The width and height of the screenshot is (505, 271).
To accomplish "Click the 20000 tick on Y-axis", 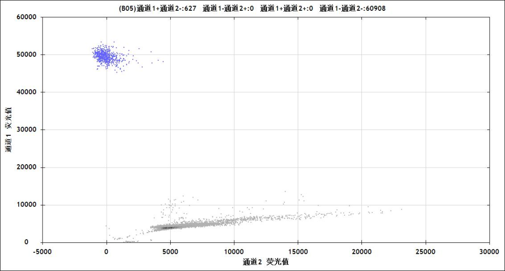I will tap(26, 168).
